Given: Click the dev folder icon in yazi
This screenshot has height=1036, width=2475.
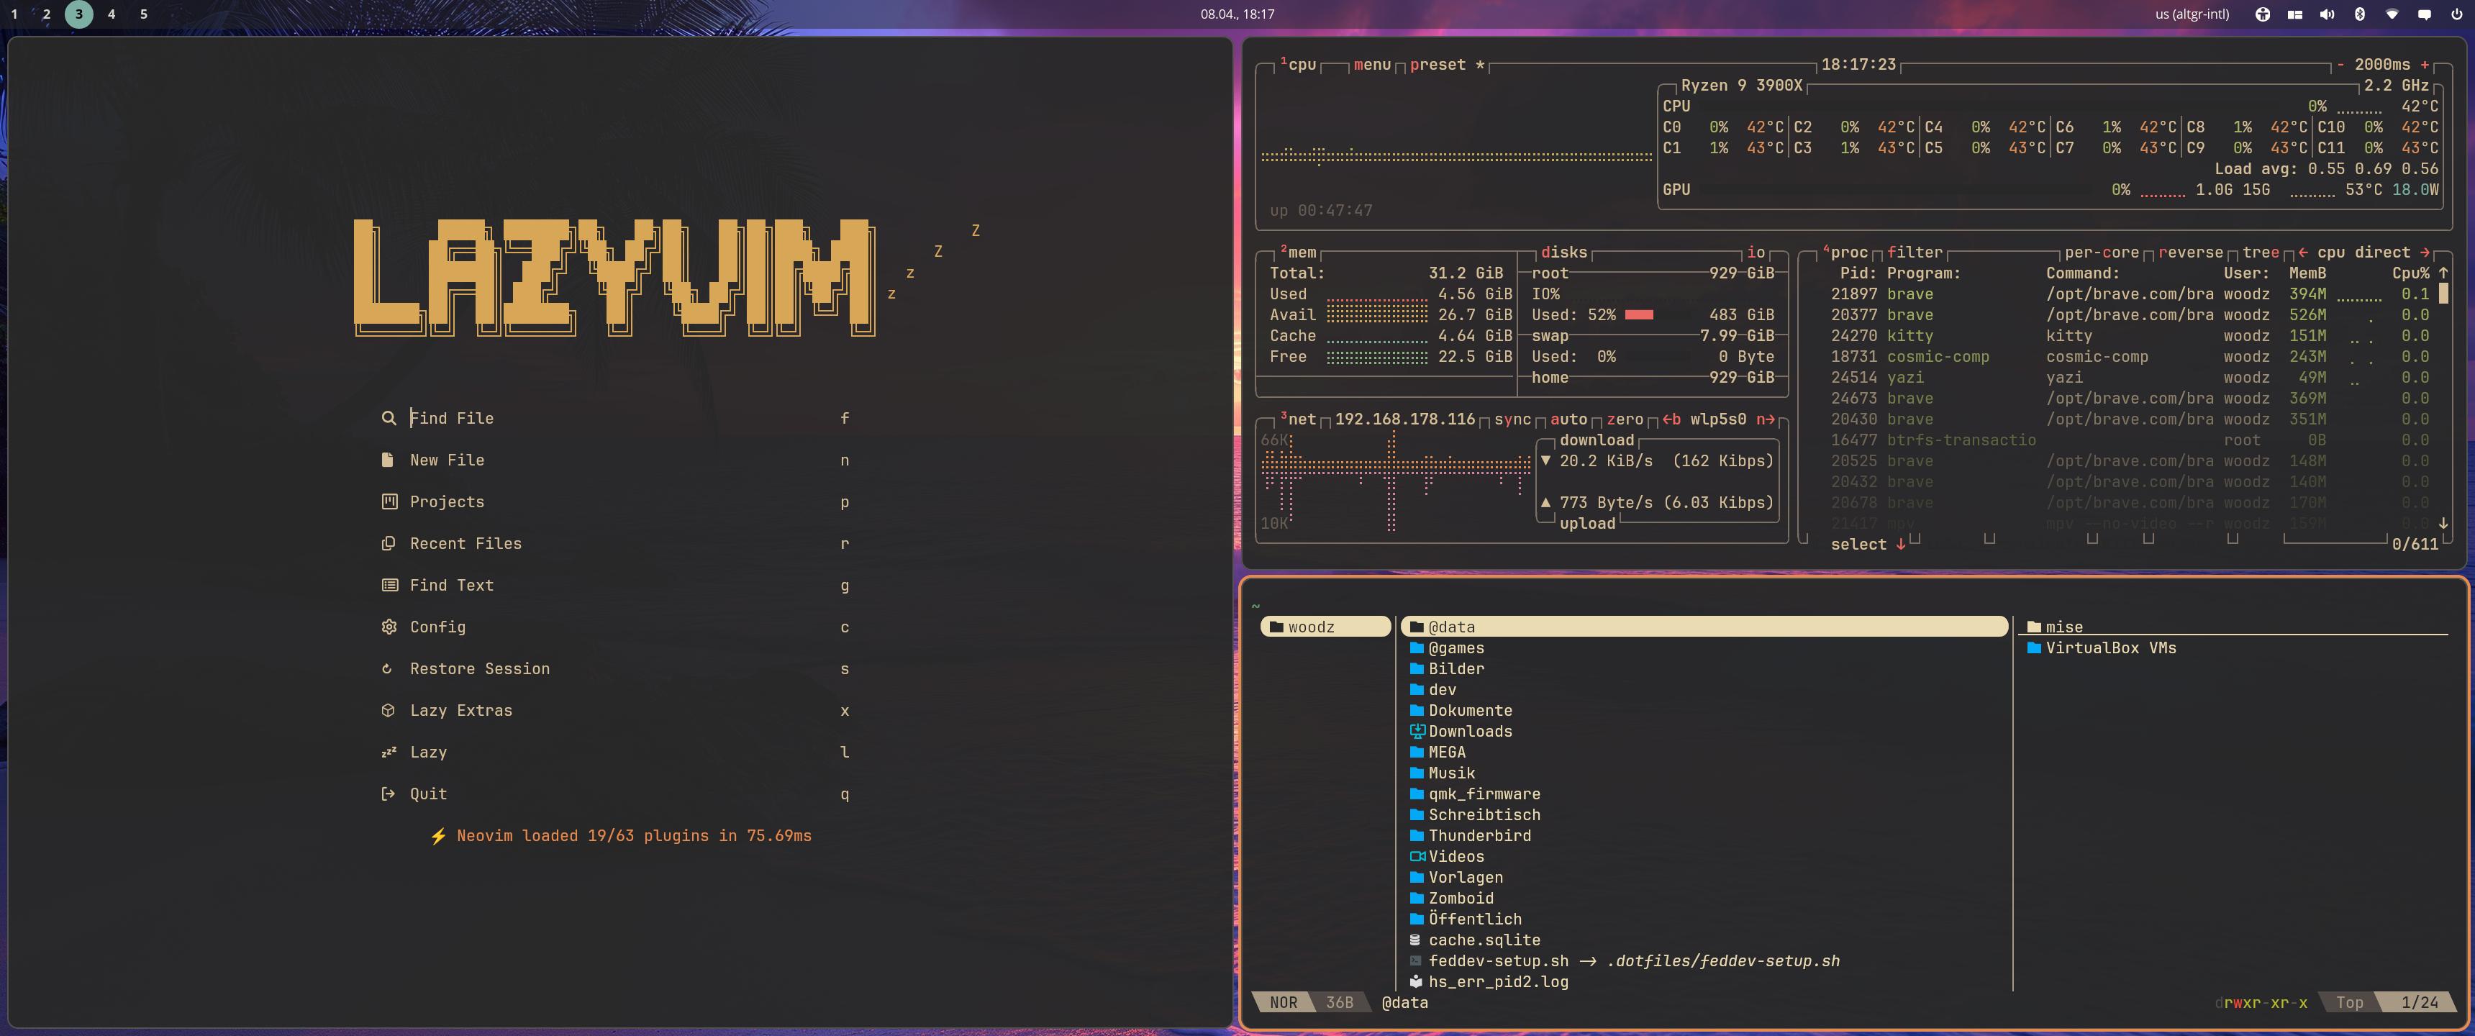Looking at the screenshot, I should pyautogui.click(x=1416, y=689).
